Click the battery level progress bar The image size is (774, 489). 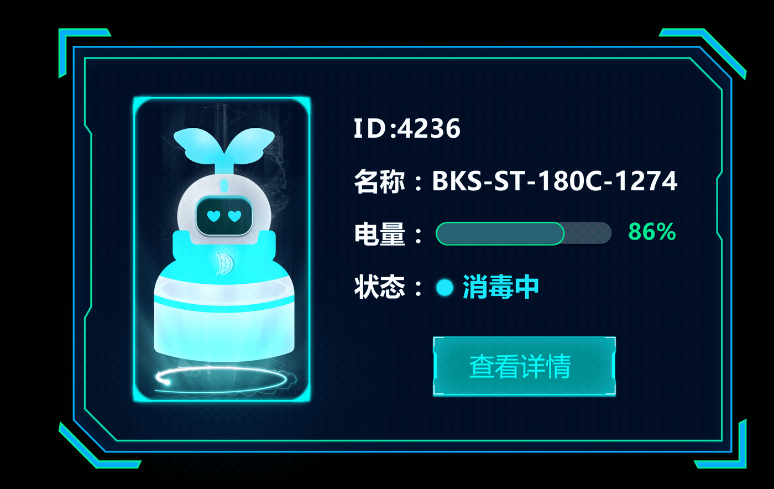(524, 233)
